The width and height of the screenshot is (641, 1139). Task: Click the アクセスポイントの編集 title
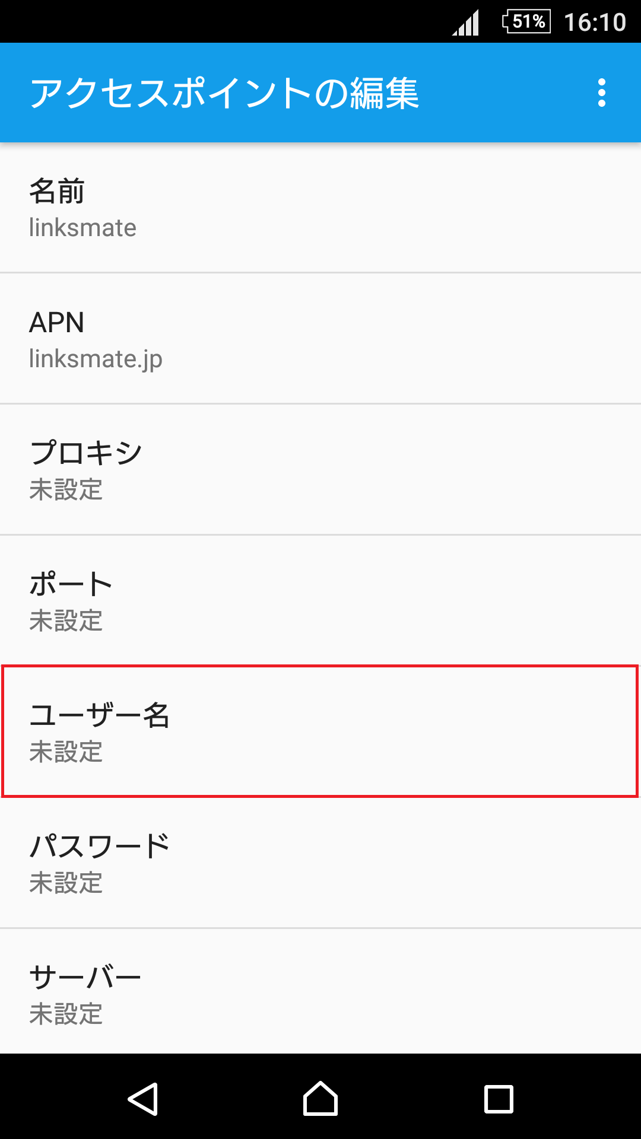(224, 94)
